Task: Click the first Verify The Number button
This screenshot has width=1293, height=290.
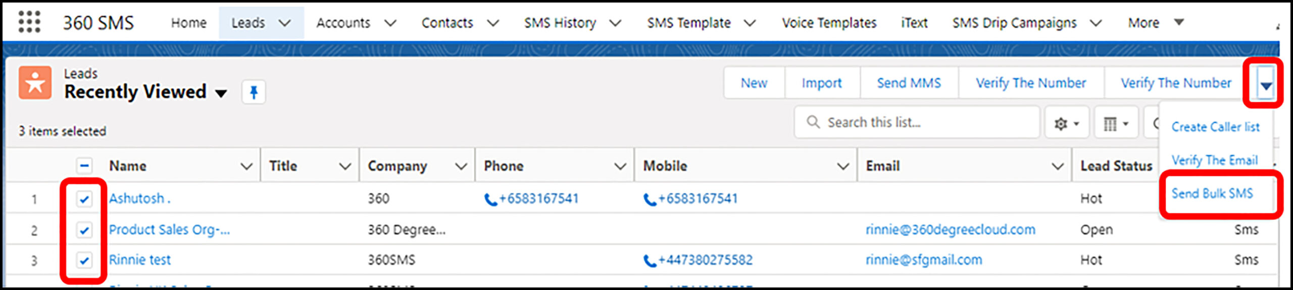Action: pos(1031,83)
